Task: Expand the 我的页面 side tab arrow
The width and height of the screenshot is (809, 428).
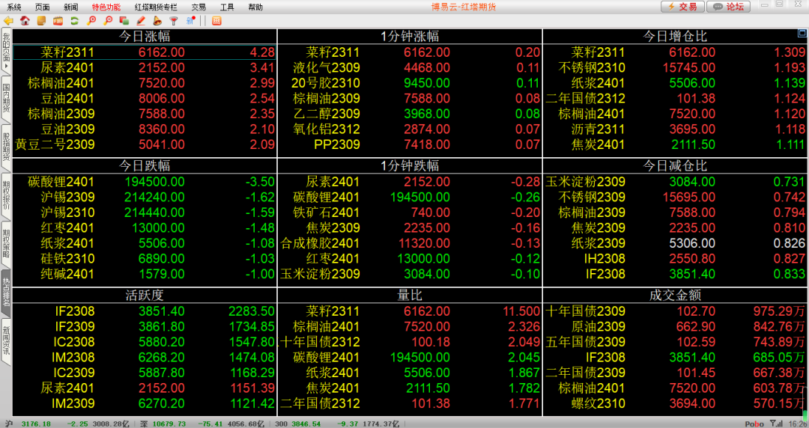Action: tap(6, 67)
